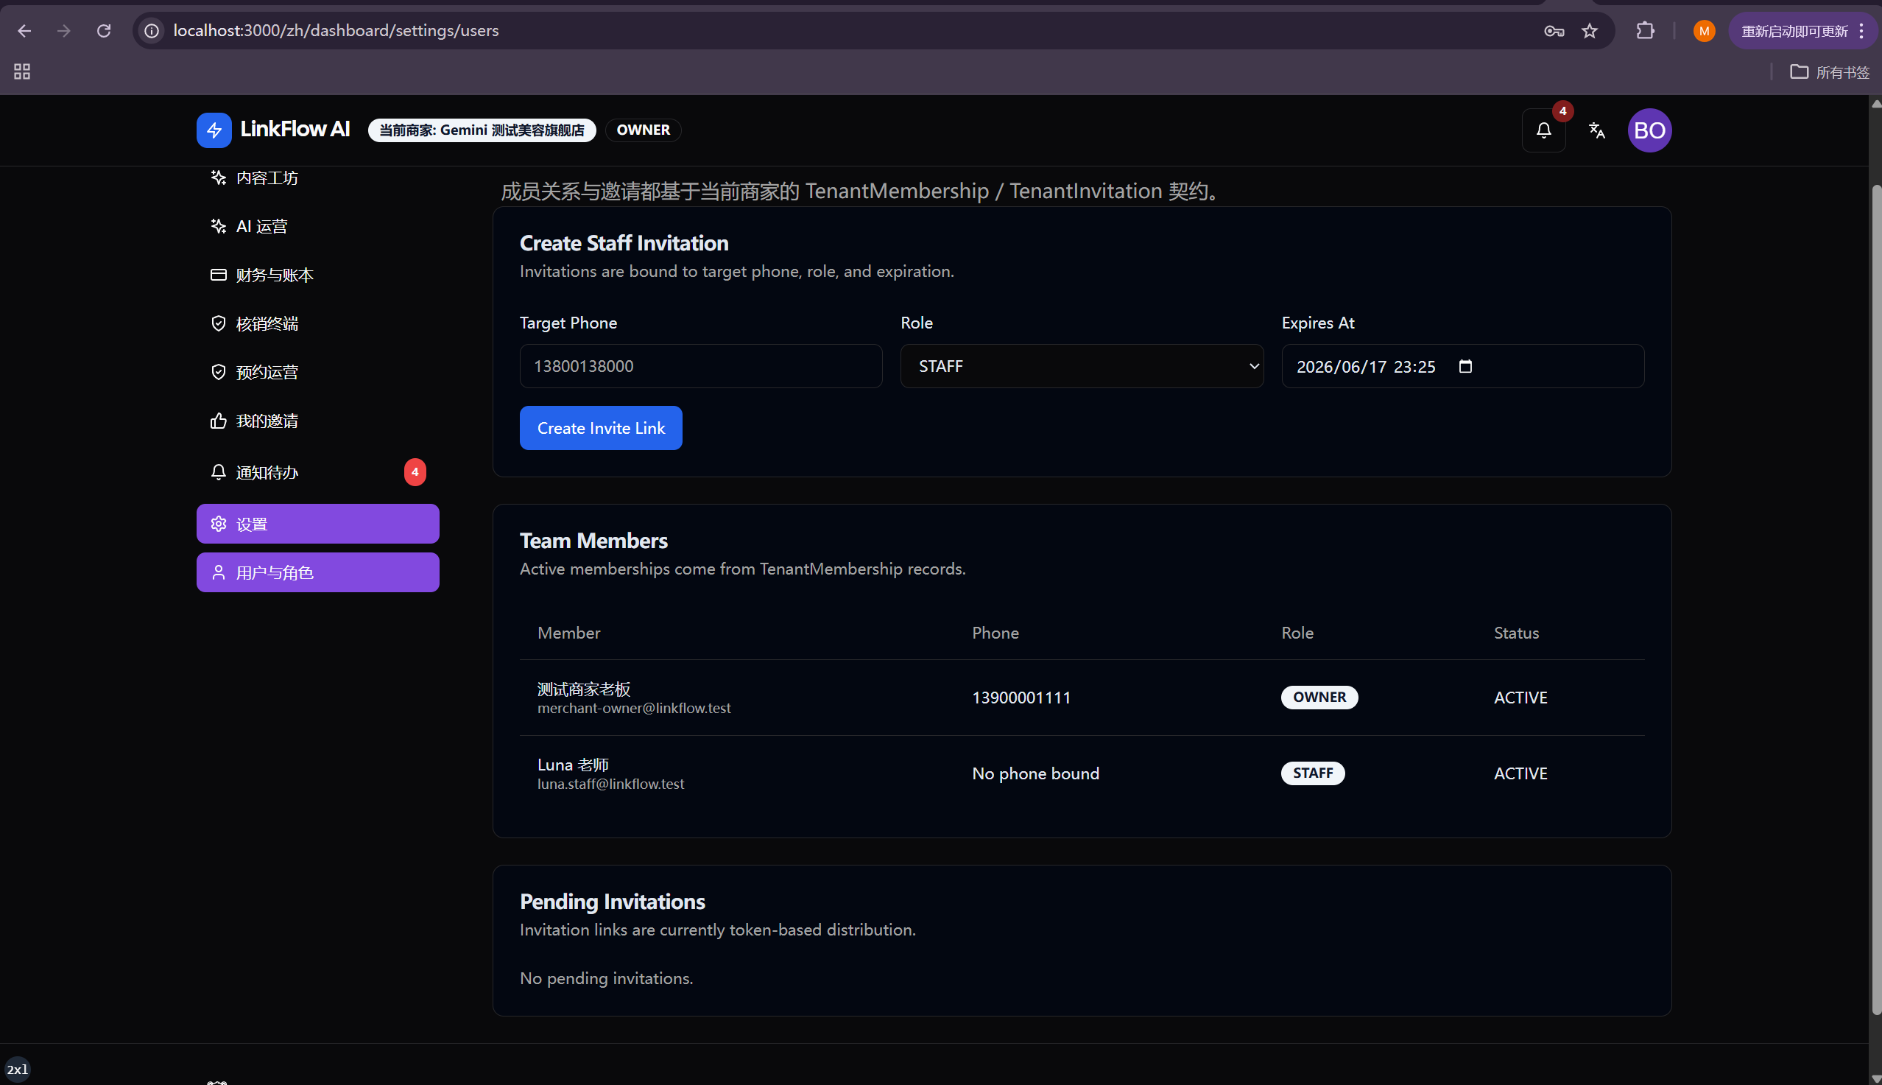The height and width of the screenshot is (1085, 1882).
Task: Click phone number 13900001111
Action: pyautogui.click(x=1021, y=698)
